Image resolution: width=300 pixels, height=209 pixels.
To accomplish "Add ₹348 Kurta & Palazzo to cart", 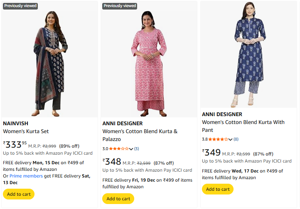I will [118, 199].
